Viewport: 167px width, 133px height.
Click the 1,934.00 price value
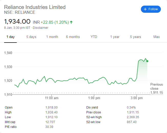[x=17, y=21]
